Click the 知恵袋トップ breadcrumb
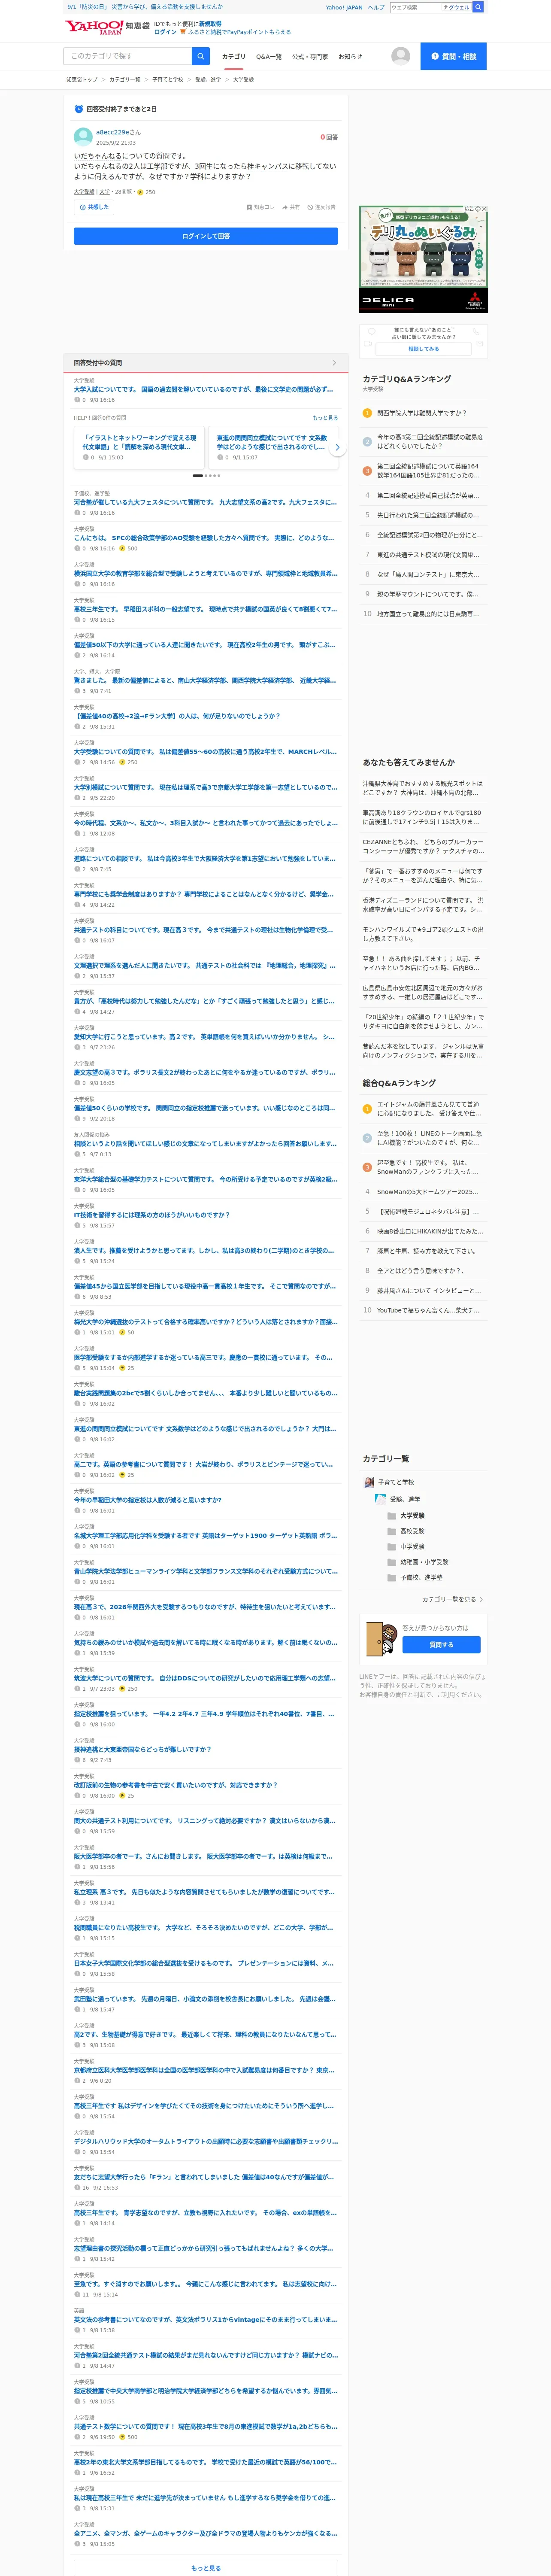Screen dimensions: 551x2576 pos(82,79)
